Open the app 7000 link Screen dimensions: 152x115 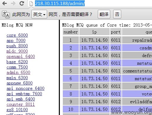tap(16, 41)
